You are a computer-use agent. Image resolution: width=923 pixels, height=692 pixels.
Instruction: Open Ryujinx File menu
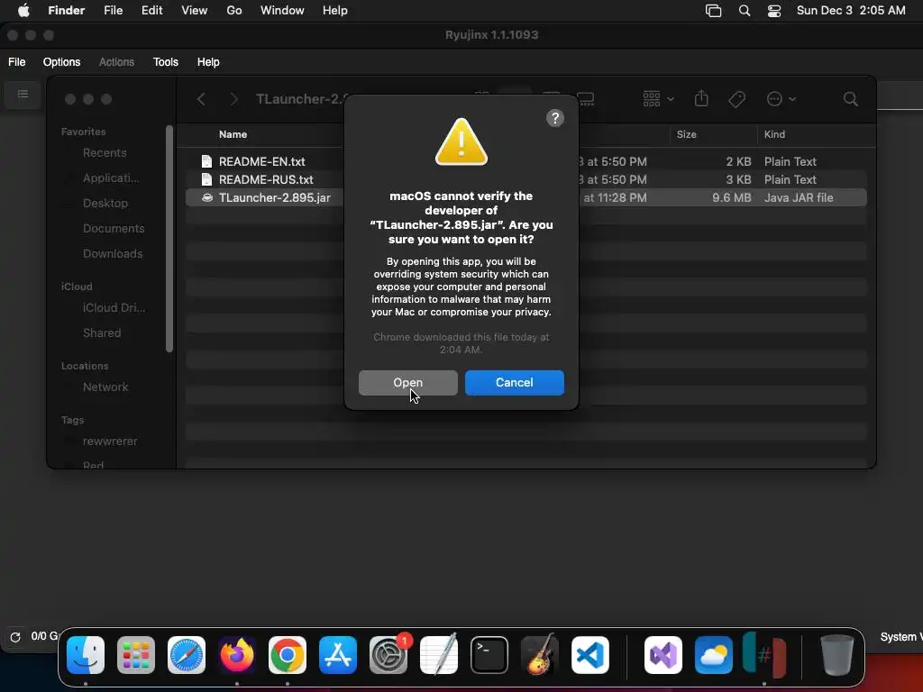pos(16,62)
